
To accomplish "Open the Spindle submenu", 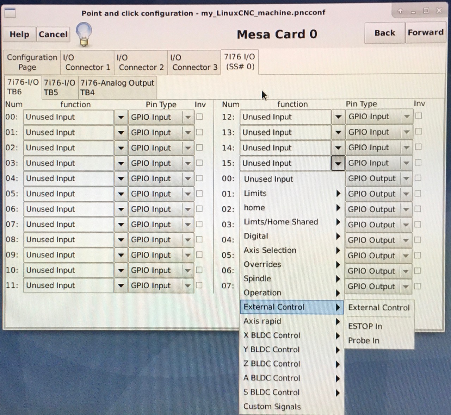I will click(x=291, y=279).
